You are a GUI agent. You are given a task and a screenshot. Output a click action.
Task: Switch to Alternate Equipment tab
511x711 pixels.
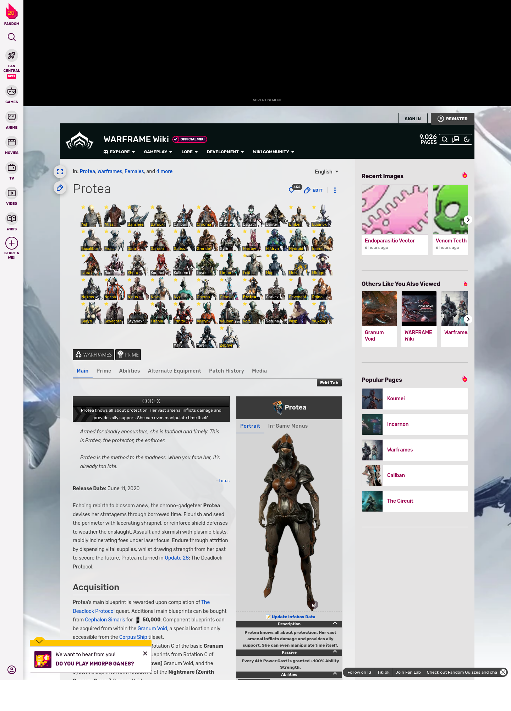[x=175, y=371]
